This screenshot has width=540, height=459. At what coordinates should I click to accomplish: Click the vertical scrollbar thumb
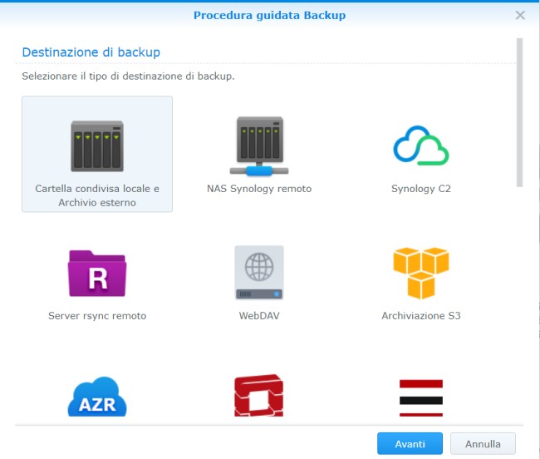[520, 113]
